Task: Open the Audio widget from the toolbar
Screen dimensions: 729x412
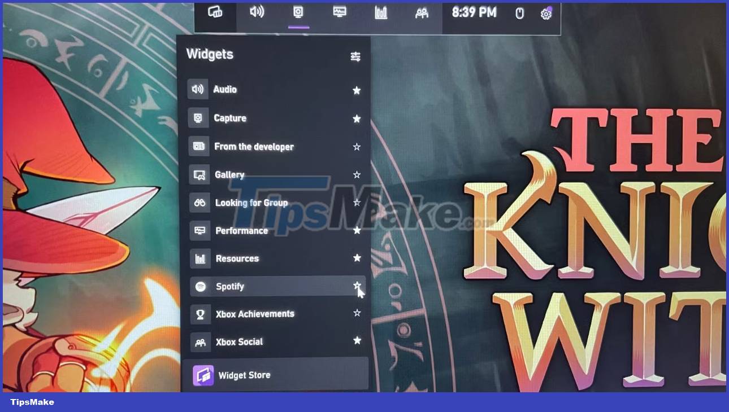Action: pos(257,12)
